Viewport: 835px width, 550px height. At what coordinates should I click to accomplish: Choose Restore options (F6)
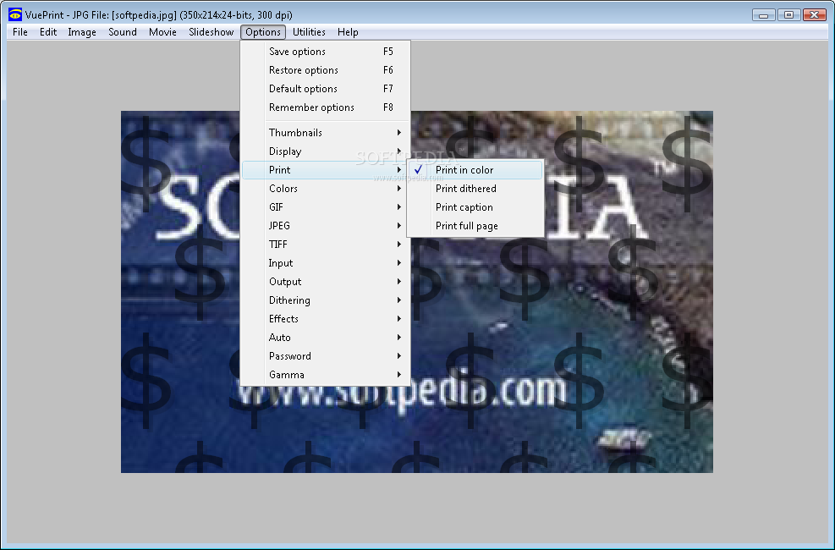point(326,70)
